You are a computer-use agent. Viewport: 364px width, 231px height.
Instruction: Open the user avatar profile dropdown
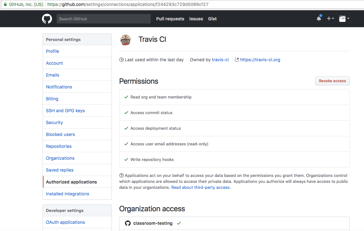(344, 19)
